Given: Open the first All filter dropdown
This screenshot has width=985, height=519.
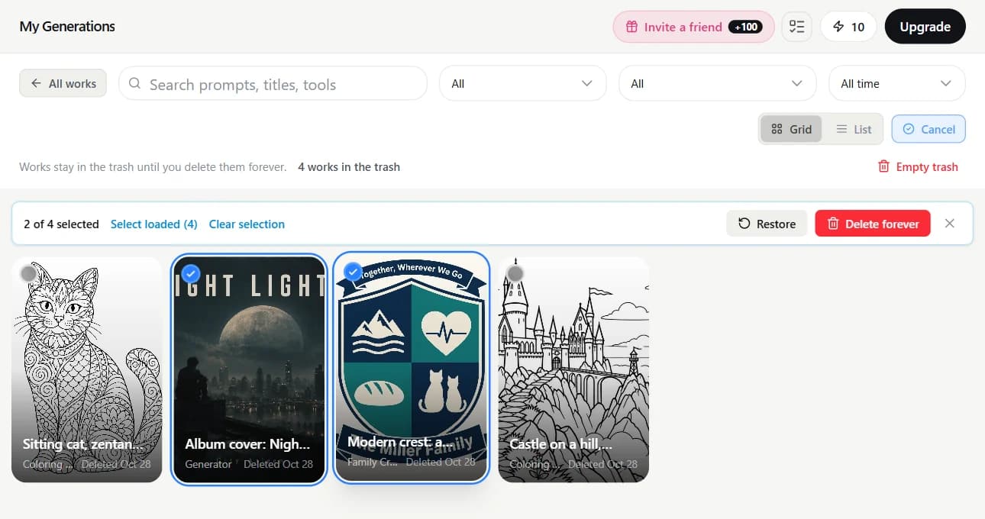Looking at the screenshot, I should tap(522, 84).
